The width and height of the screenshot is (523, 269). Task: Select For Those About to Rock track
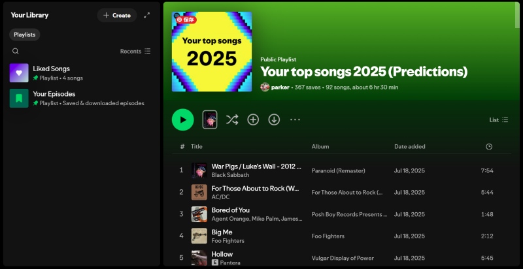click(x=255, y=189)
